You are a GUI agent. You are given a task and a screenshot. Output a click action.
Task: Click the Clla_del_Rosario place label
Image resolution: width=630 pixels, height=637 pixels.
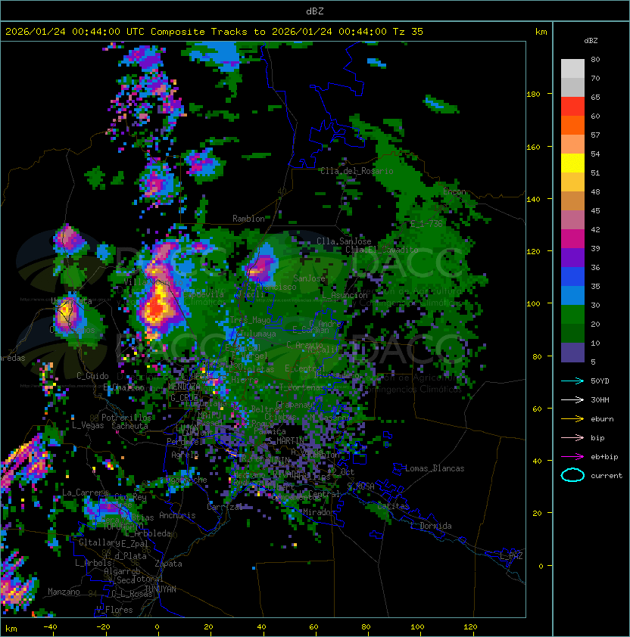pyautogui.click(x=356, y=171)
